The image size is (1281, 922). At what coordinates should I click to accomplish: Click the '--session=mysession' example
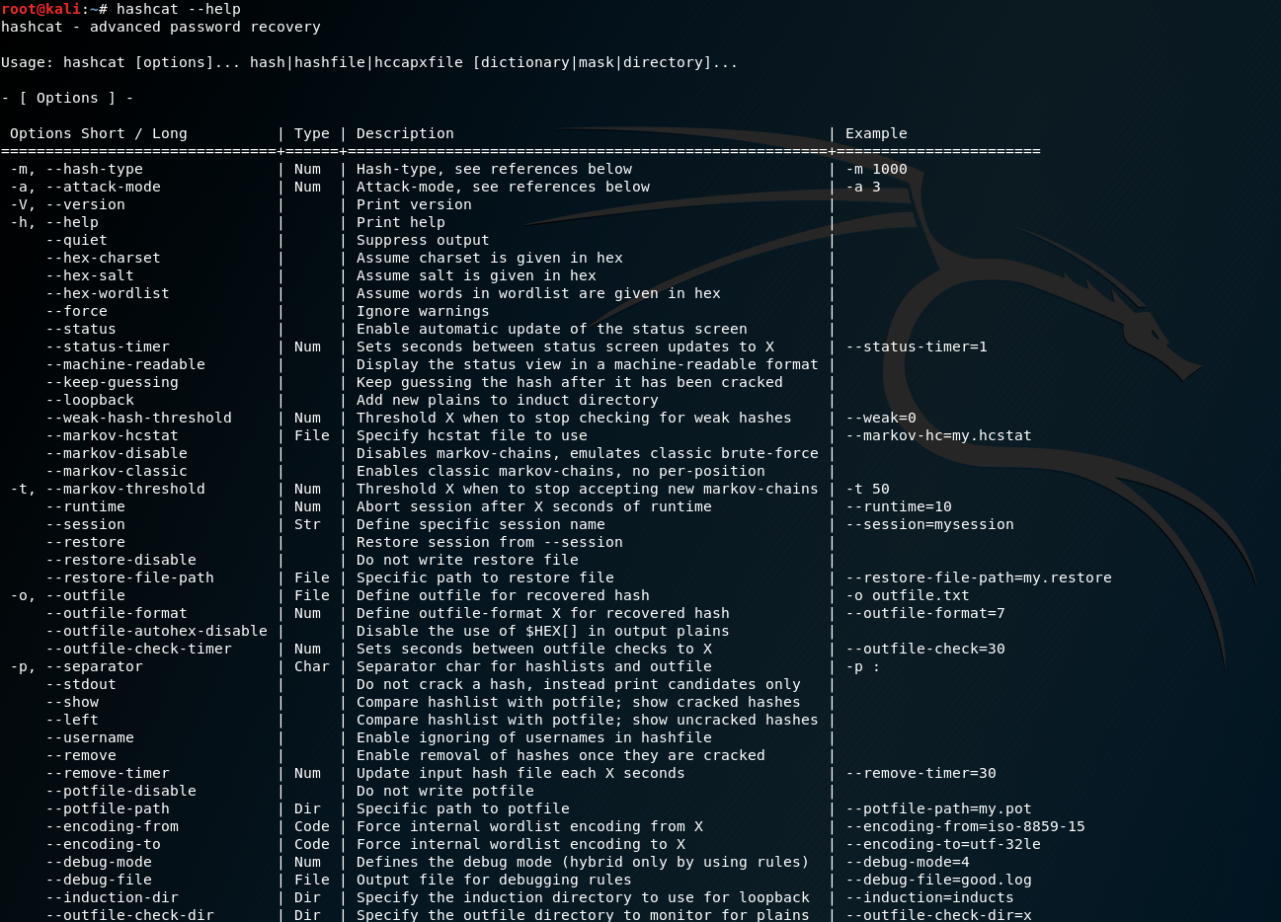tap(929, 524)
